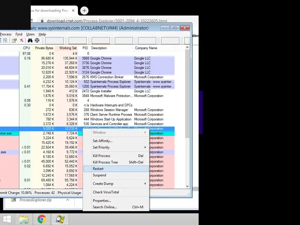
Task: Select the Google Chrome row with PID 3736
Action: point(87,63)
